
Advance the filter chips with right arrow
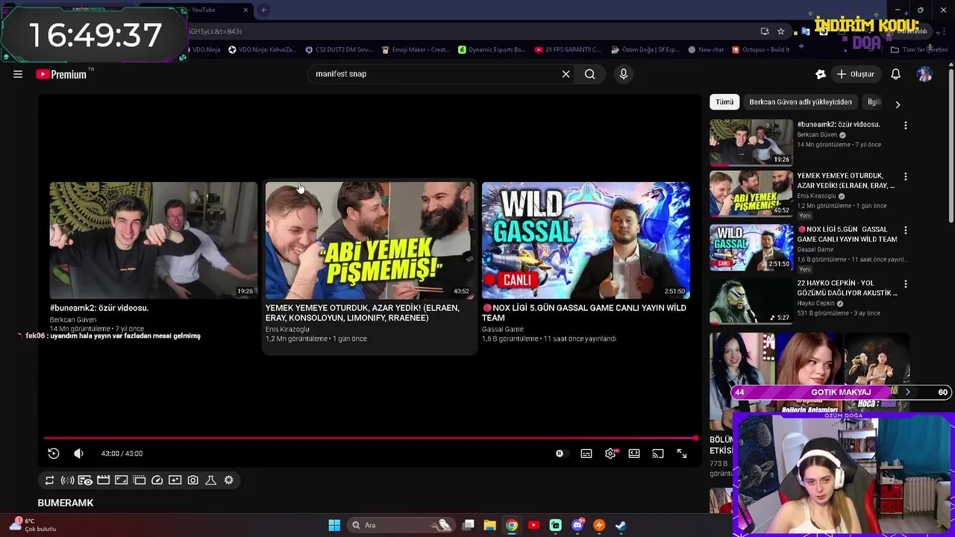click(x=898, y=104)
